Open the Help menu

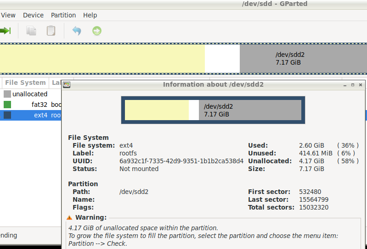pyautogui.click(x=90, y=15)
